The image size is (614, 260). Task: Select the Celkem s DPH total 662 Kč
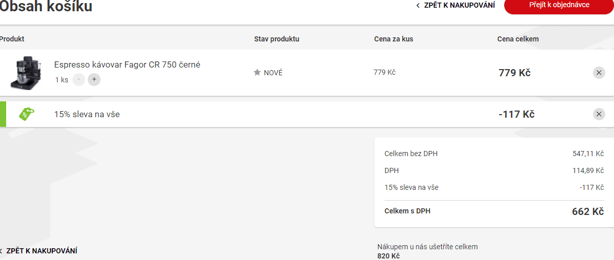coord(588,211)
